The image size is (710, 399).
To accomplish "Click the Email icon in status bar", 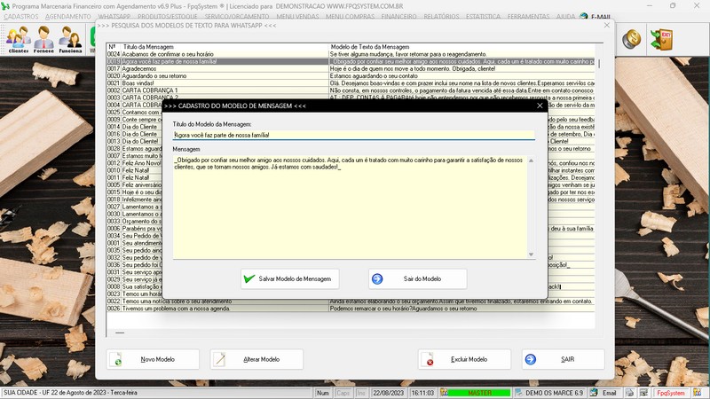I will (594, 393).
